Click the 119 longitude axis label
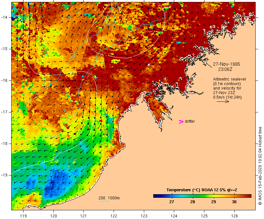264x219 pixels. [23, 216]
